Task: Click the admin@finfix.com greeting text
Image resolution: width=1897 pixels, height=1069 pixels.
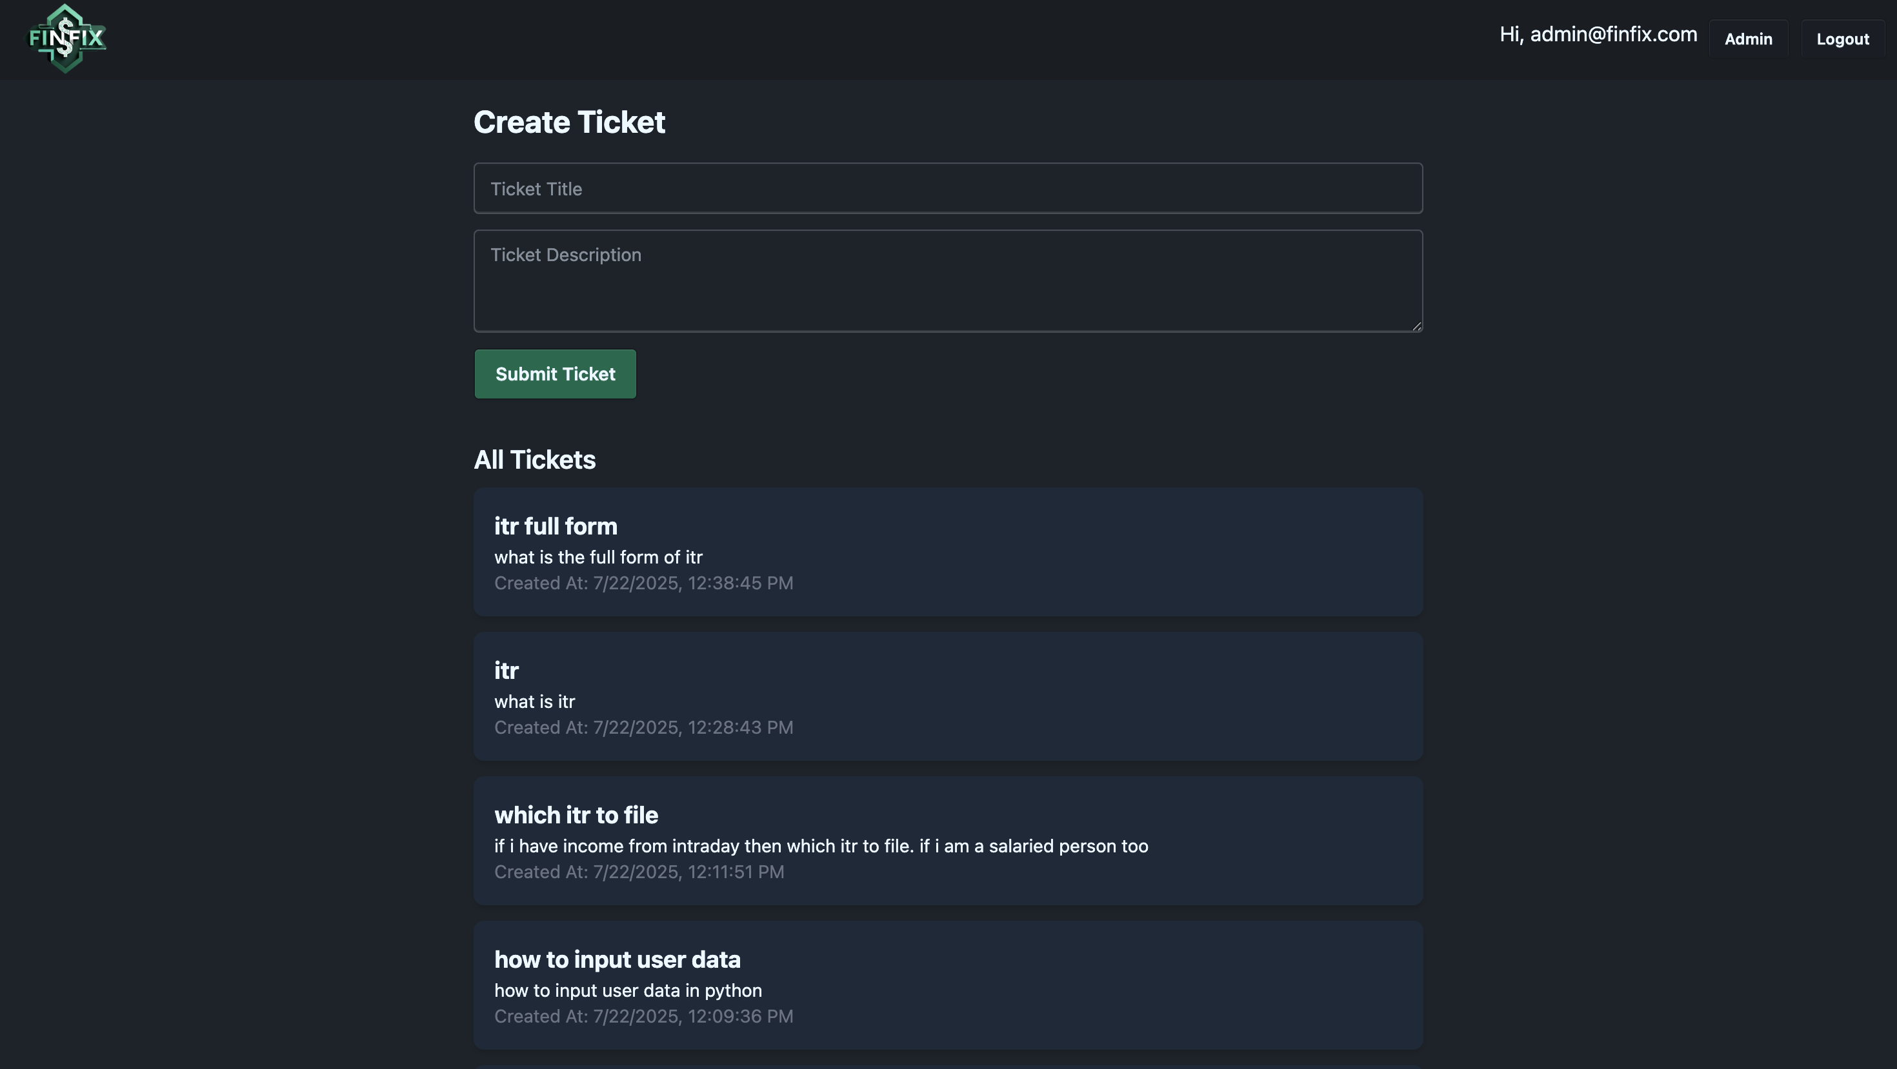Action: tap(1598, 34)
